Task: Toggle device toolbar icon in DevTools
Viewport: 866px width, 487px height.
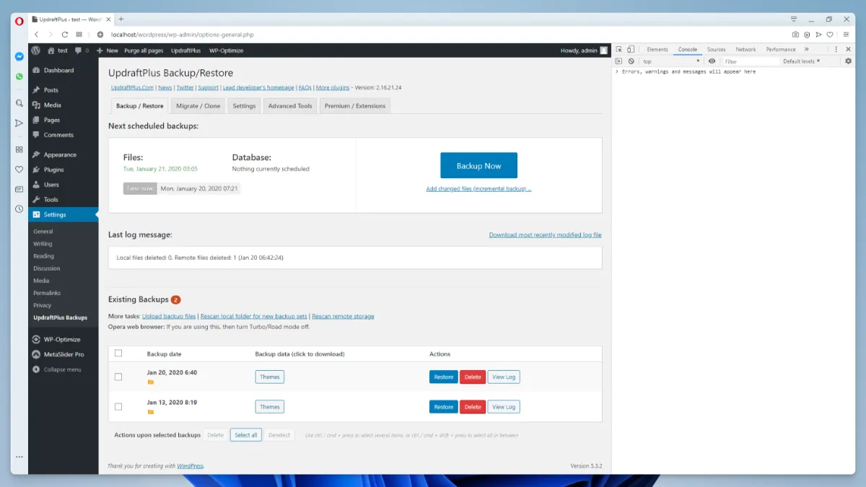Action: point(631,50)
